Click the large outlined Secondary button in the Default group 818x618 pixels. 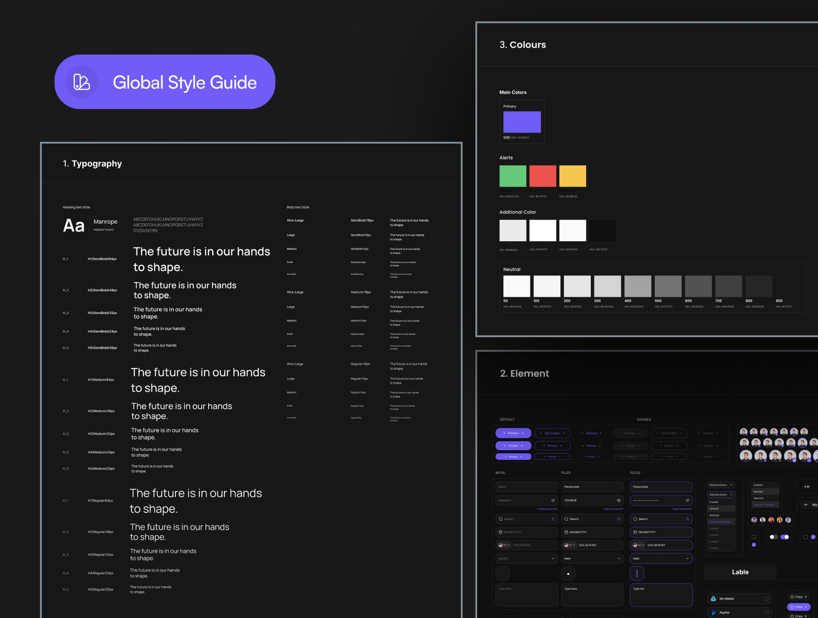(x=552, y=433)
